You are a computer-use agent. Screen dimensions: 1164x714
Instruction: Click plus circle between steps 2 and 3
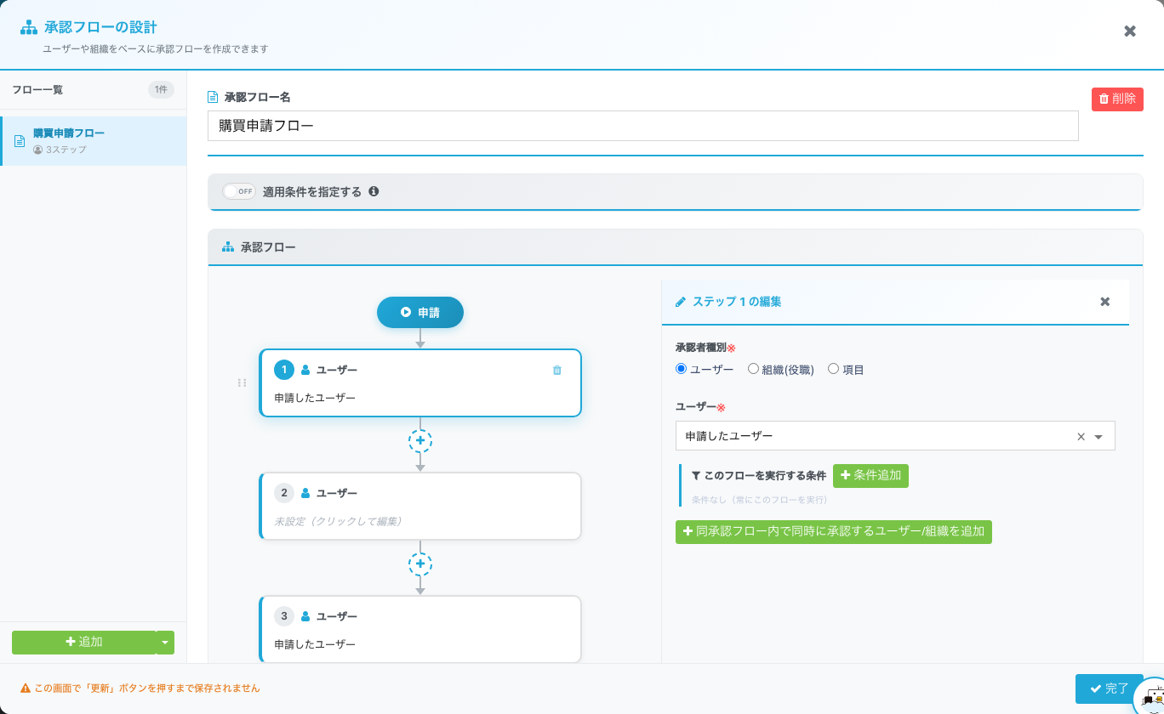[420, 564]
